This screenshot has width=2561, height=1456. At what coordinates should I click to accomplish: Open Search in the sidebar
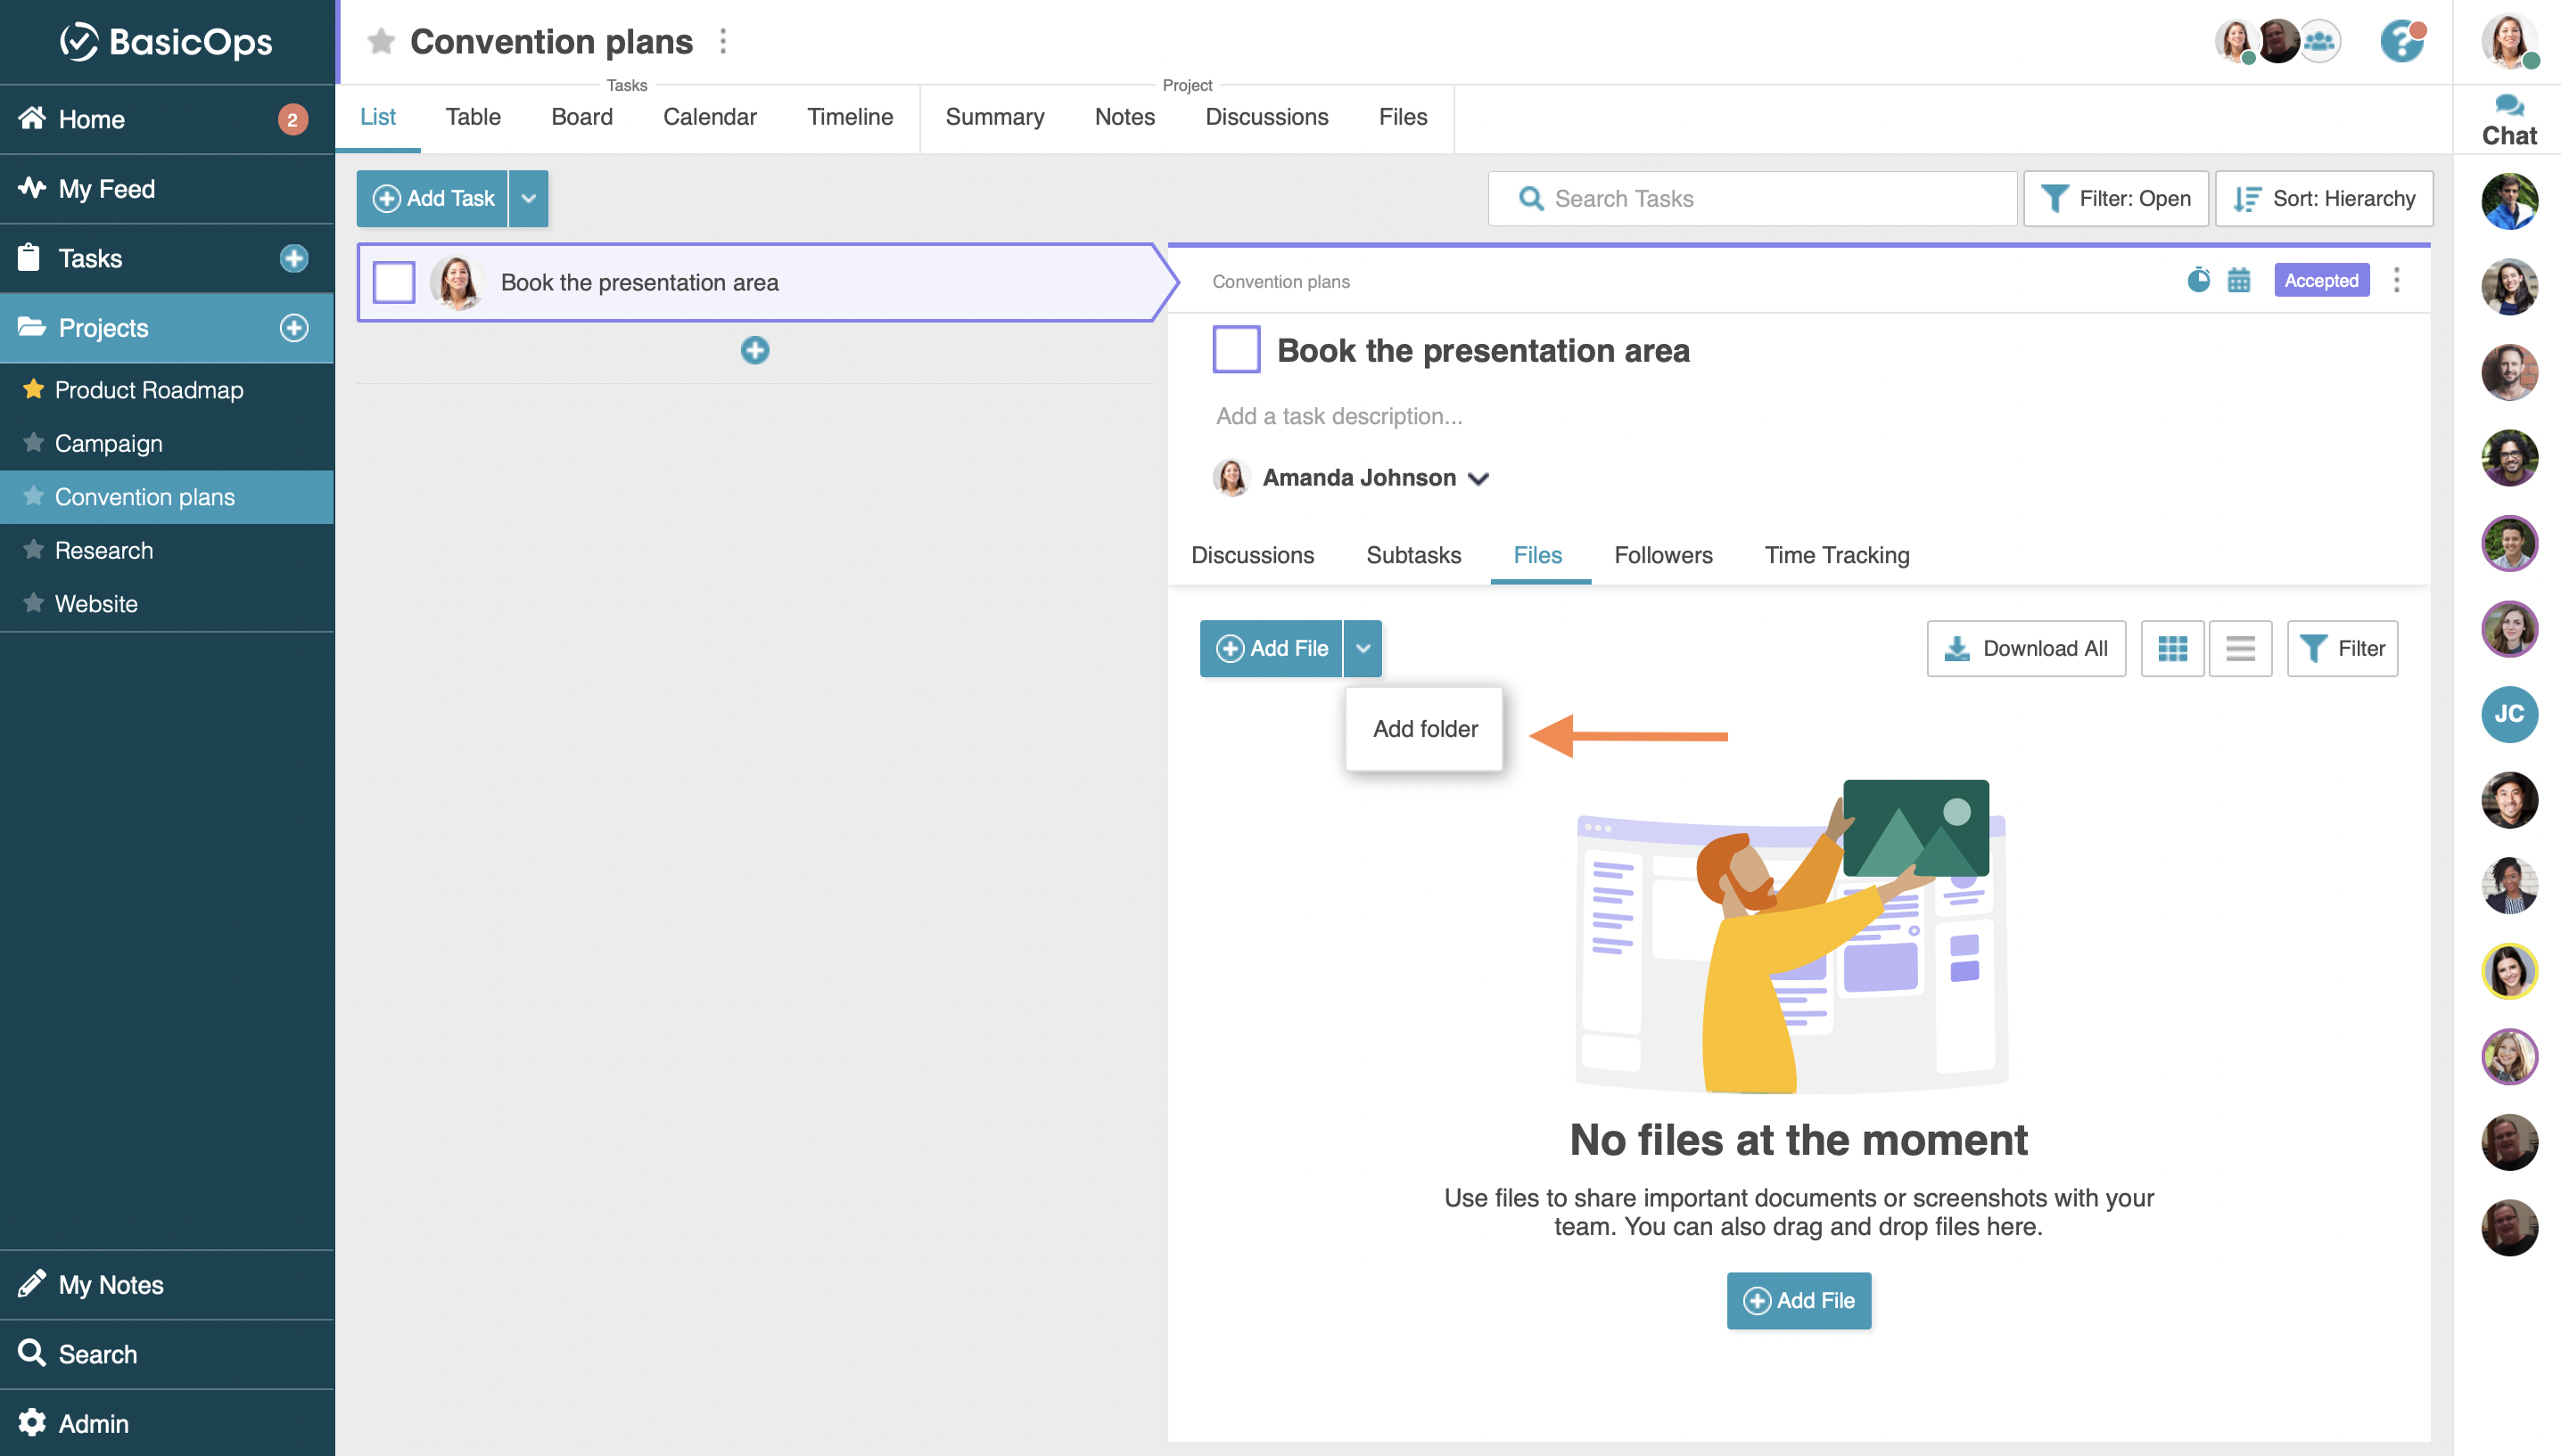pyautogui.click(x=167, y=1354)
